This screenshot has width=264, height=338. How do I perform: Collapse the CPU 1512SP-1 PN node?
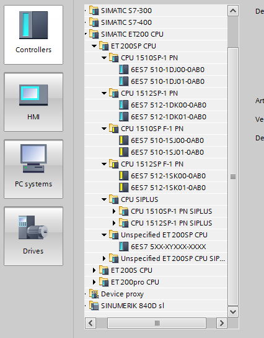click(104, 93)
